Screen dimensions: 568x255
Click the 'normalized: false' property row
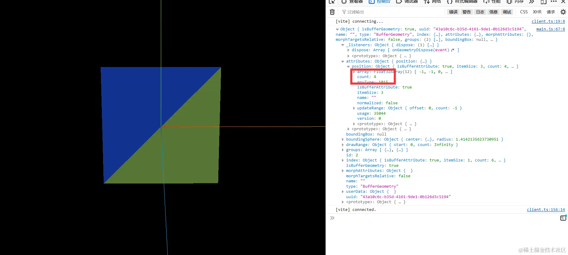pyautogui.click(x=377, y=103)
